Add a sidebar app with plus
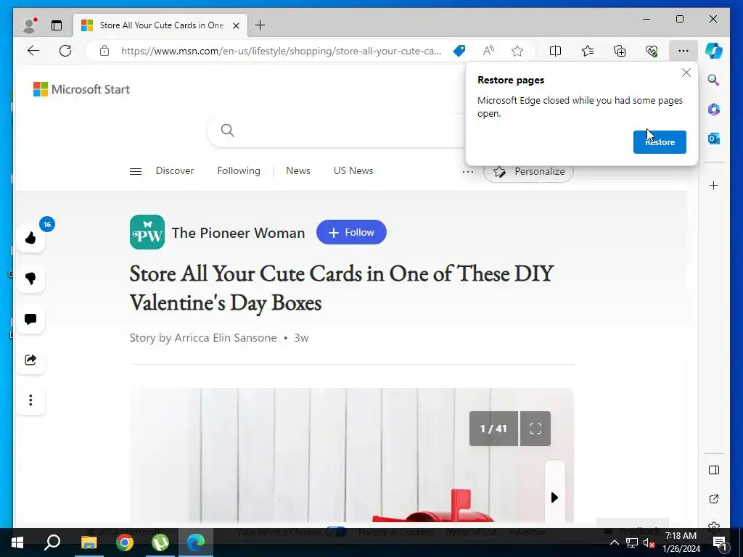This screenshot has height=557, width=743. click(714, 185)
